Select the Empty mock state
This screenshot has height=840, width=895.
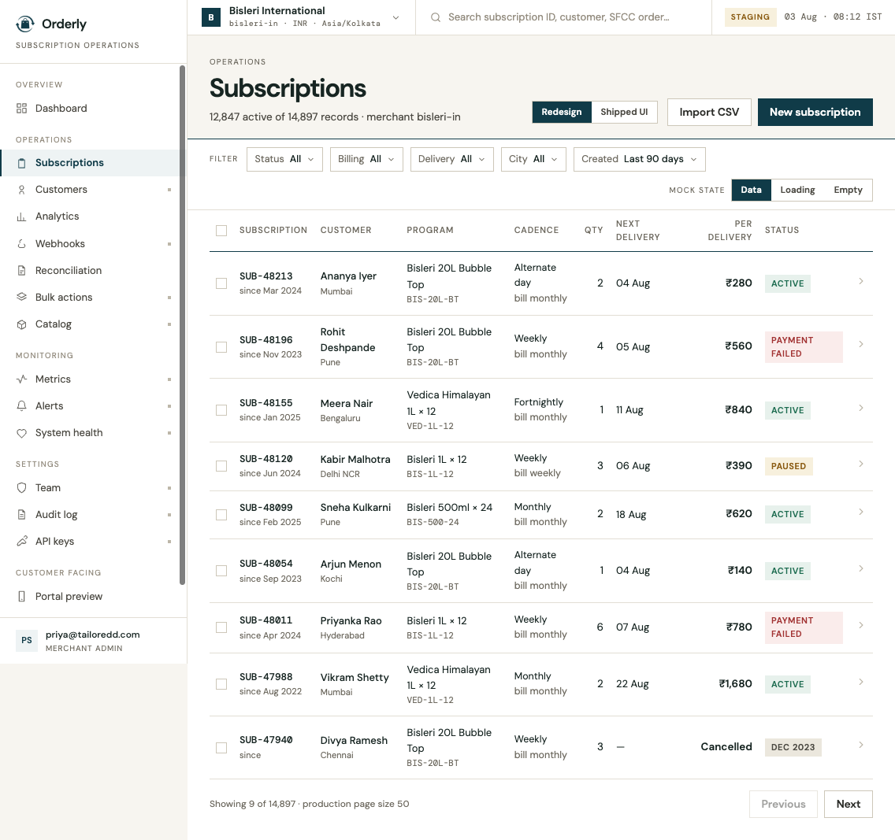pos(848,190)
